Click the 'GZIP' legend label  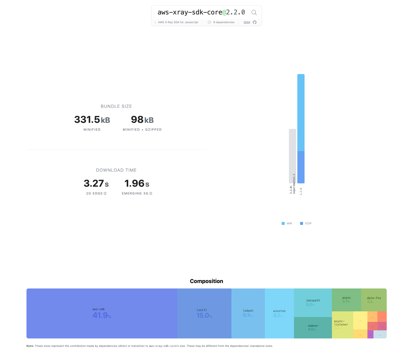coord(308,223)
